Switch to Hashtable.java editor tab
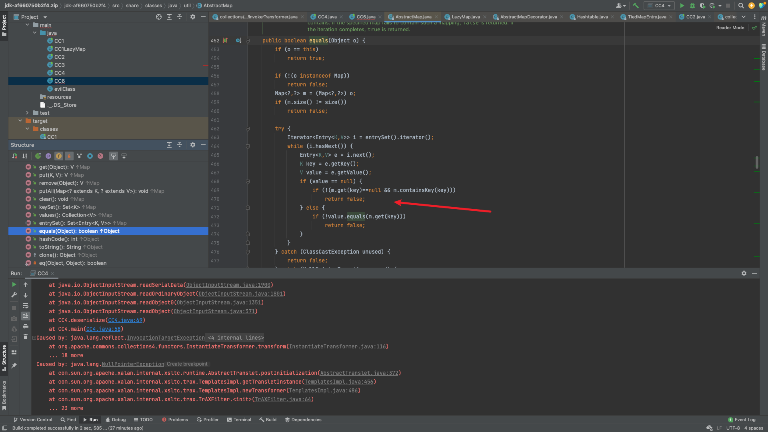The image size is (768, 432). (592, 17)
